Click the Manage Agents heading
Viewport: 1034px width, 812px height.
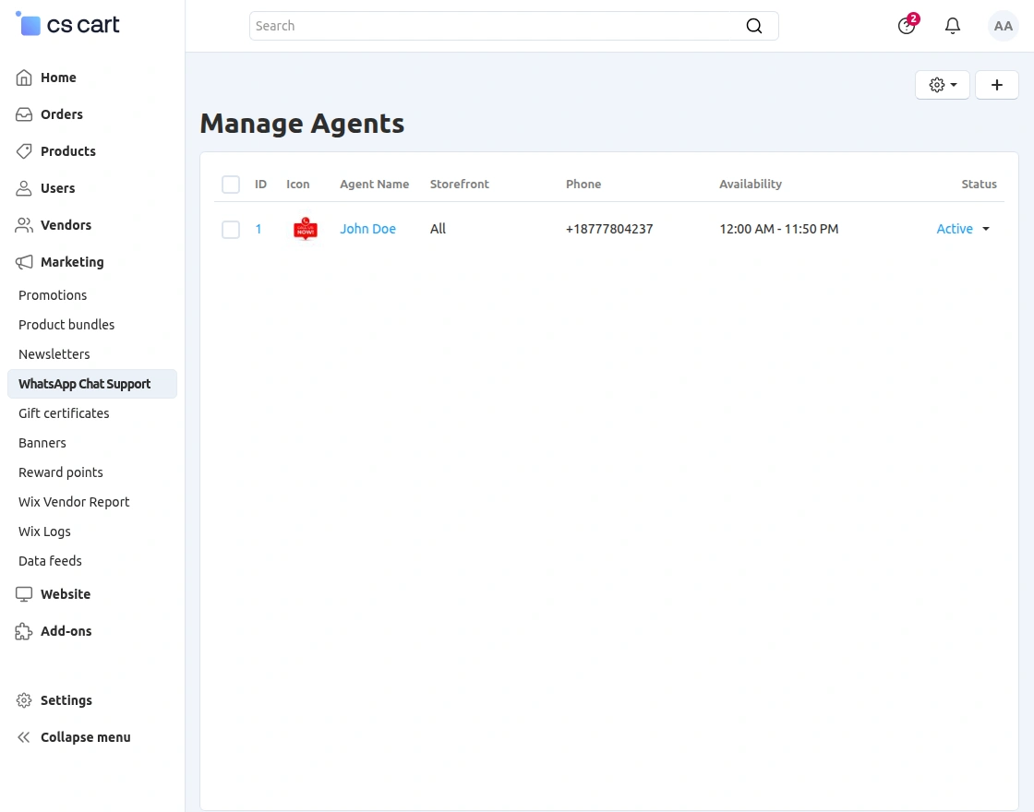click(302, 124)
